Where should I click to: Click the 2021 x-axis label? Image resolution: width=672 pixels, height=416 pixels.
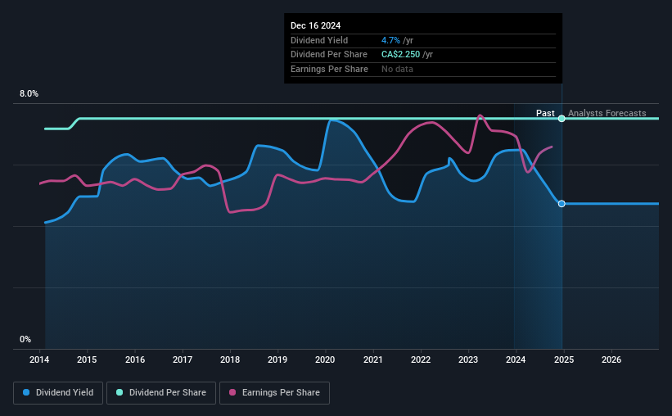(373, 359)
